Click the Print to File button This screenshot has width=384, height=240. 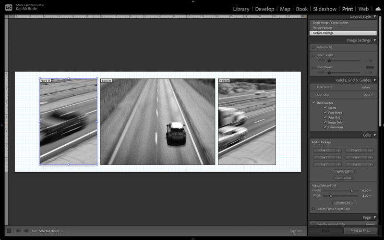point(360,231)
